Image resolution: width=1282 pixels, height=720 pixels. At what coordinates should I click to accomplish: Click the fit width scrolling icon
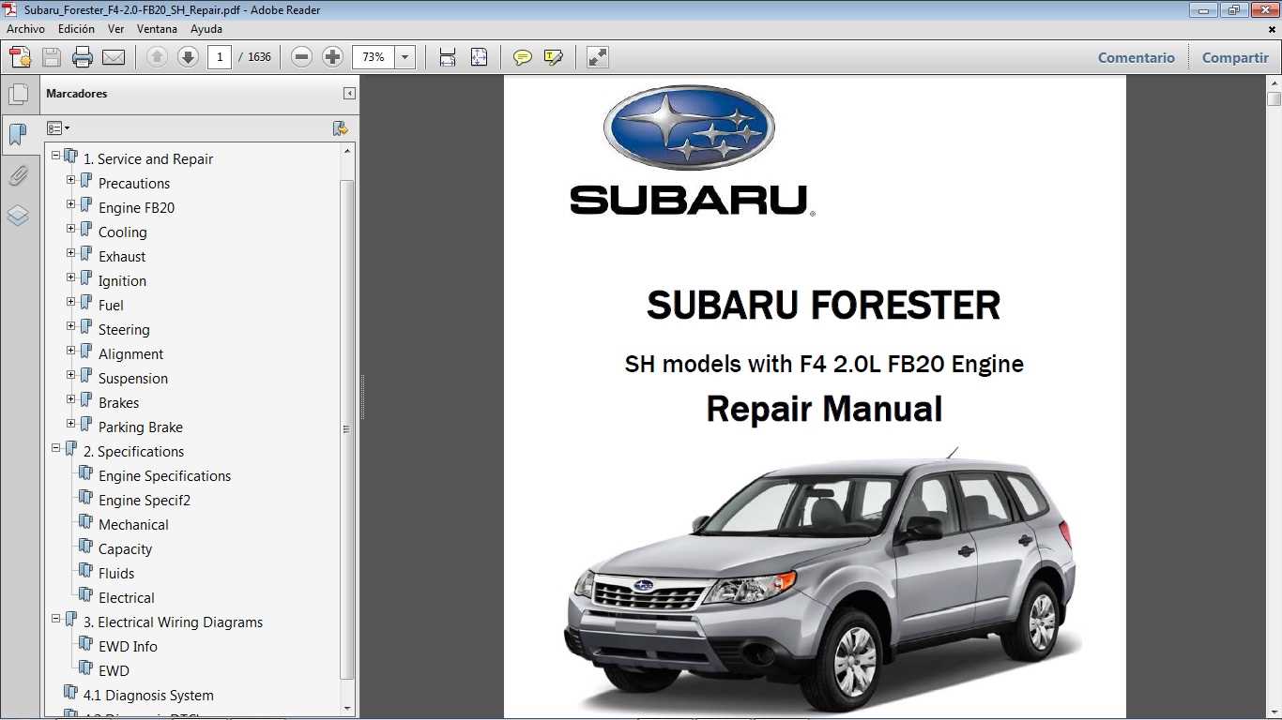click(448, 57)
